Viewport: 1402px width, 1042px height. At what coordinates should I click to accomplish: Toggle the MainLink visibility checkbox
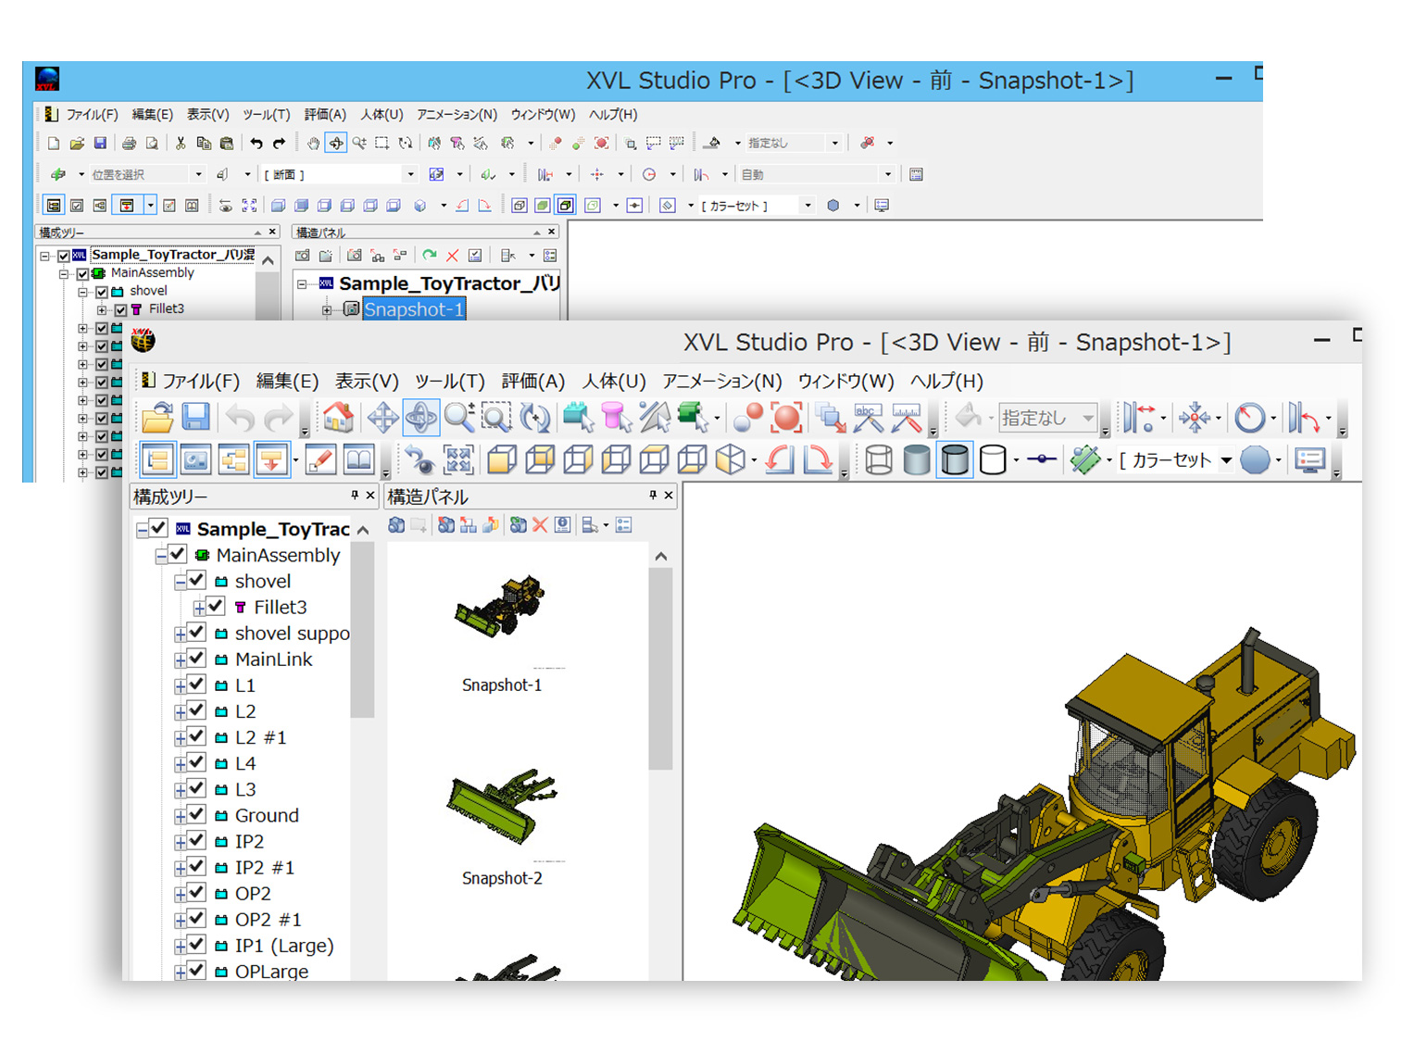[x=196, y=659]
